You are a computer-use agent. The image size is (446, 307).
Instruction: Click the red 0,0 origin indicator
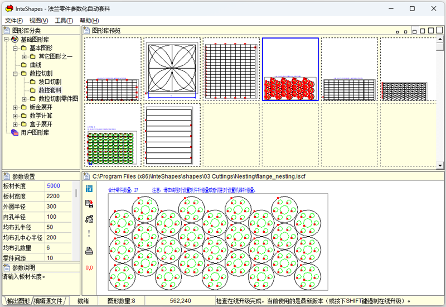pyautogui.click(x=89, y=268)
